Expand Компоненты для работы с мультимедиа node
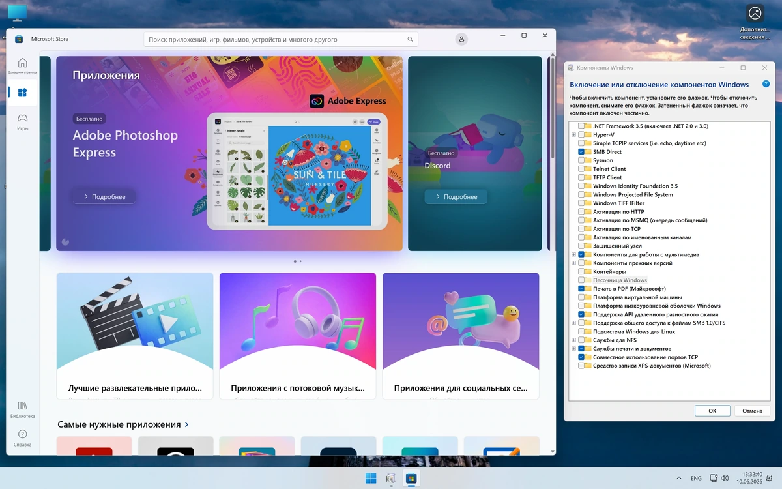782x489 pixels. (x=573, y=255)
